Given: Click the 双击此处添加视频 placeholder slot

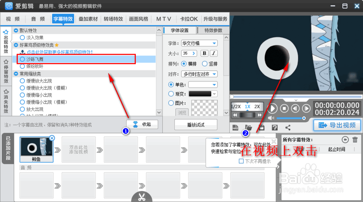Looking at the screenshot, I should pos(78,149).
